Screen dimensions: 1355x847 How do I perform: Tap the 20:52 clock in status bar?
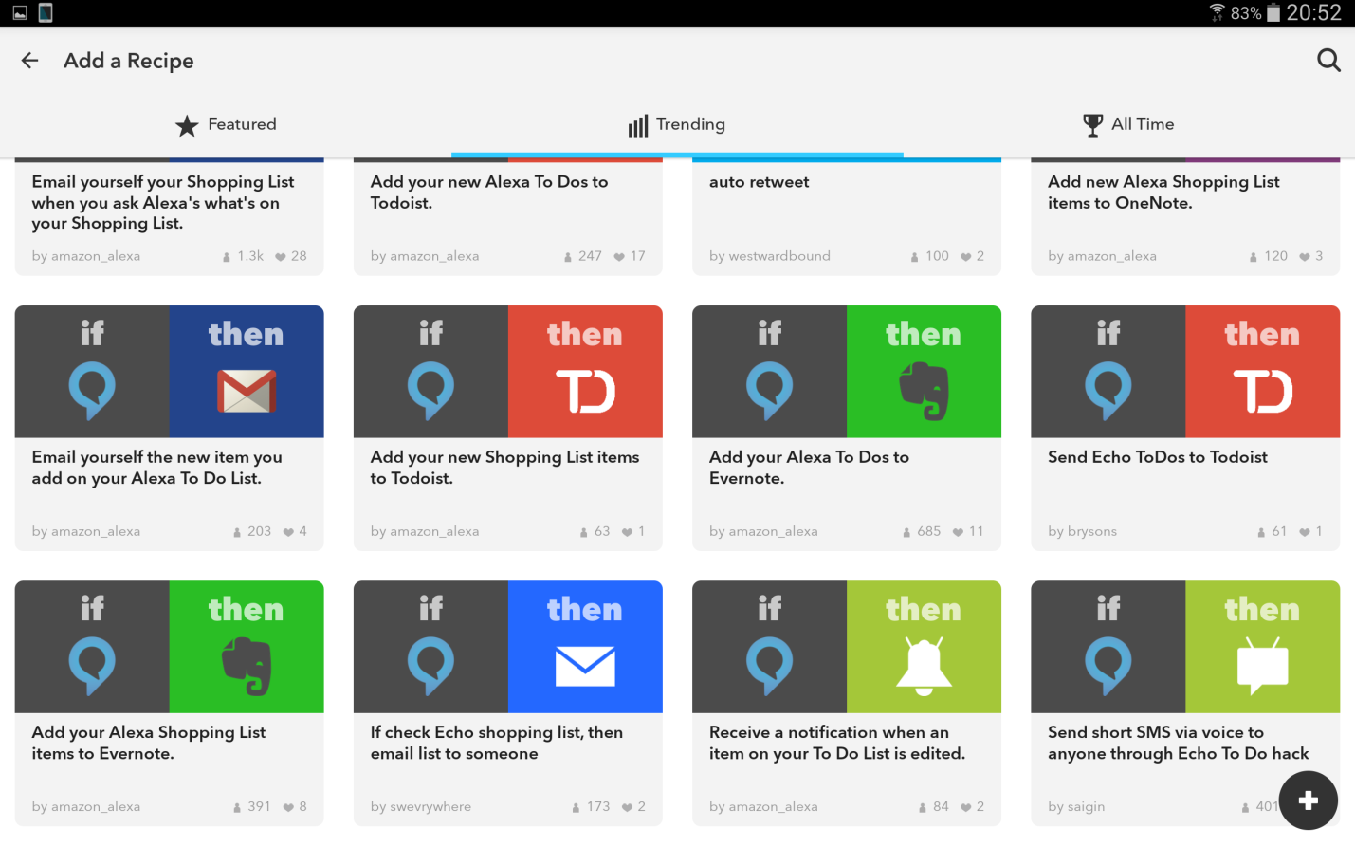(x=1313, y=12)
